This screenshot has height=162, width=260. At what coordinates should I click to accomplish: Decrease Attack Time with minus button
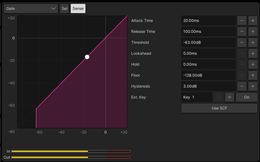coord(242,21)
